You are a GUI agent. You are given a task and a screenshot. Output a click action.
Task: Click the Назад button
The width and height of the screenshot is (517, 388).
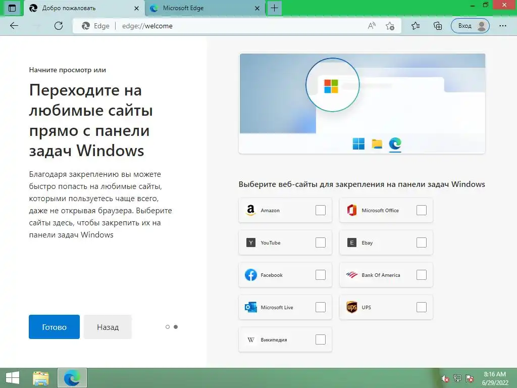pos(108,327)
